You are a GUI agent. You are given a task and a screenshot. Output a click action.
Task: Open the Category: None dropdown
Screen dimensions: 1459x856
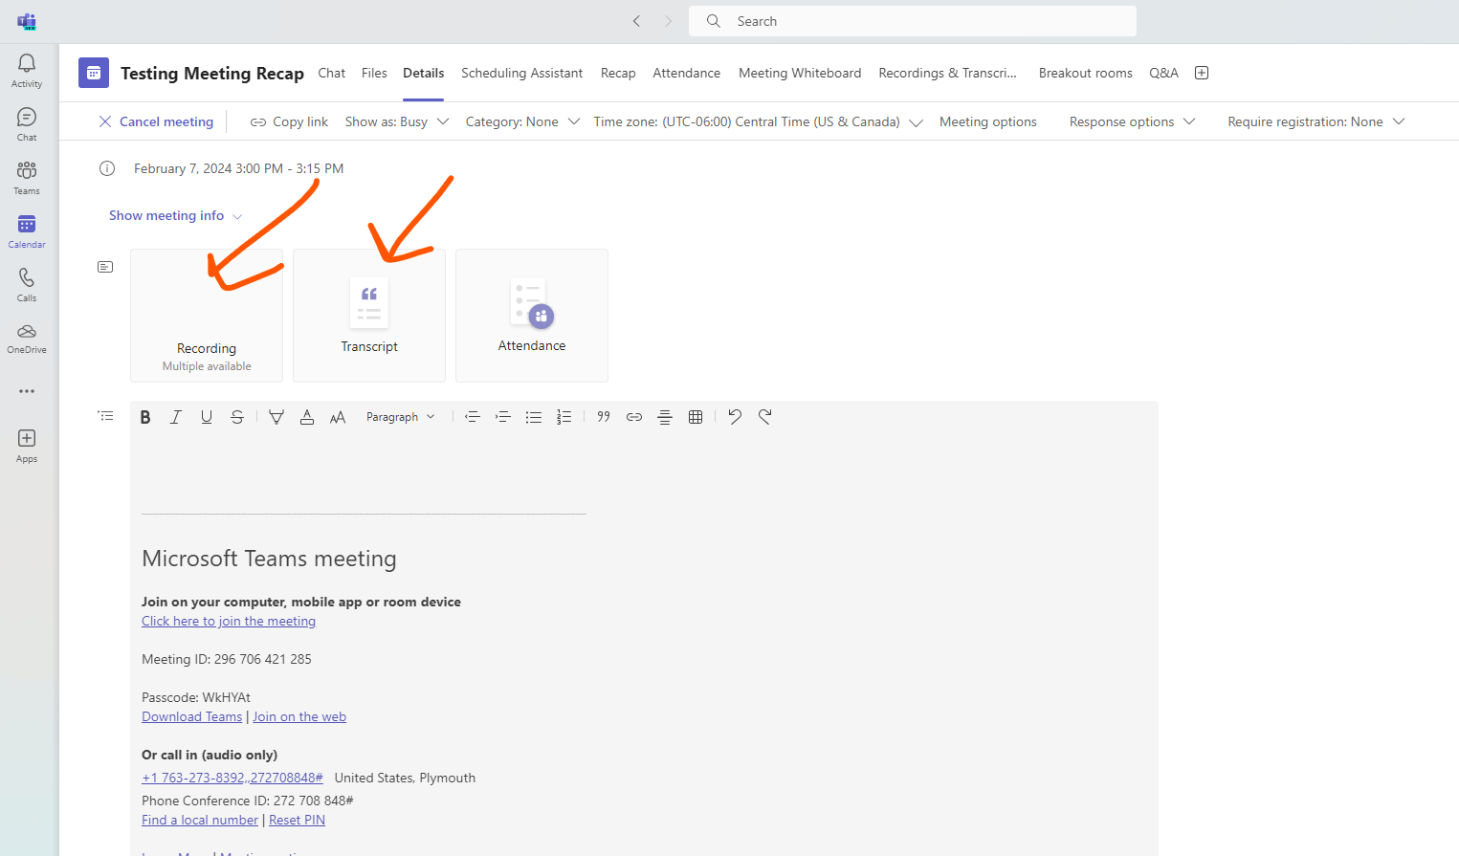tap(521, 121)
